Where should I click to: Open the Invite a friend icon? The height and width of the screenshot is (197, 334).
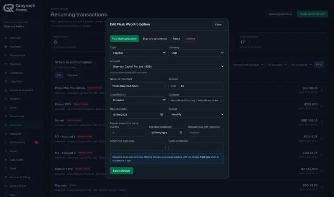tap(6, 186)
